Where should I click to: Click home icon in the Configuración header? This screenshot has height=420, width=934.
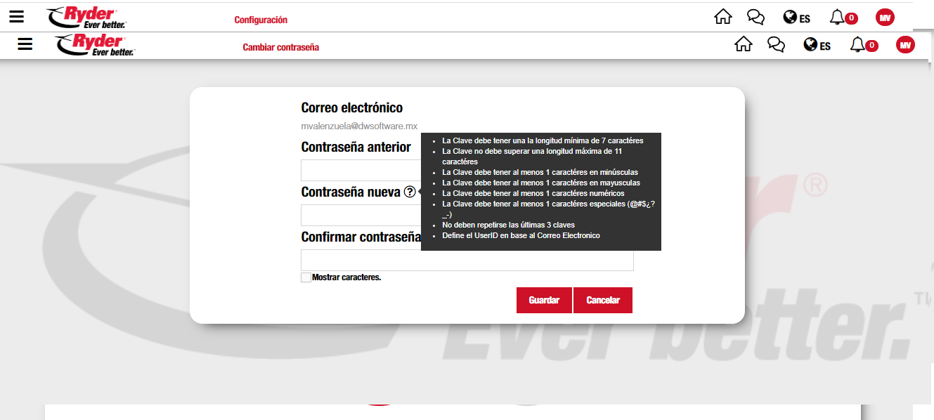[722, 18]
